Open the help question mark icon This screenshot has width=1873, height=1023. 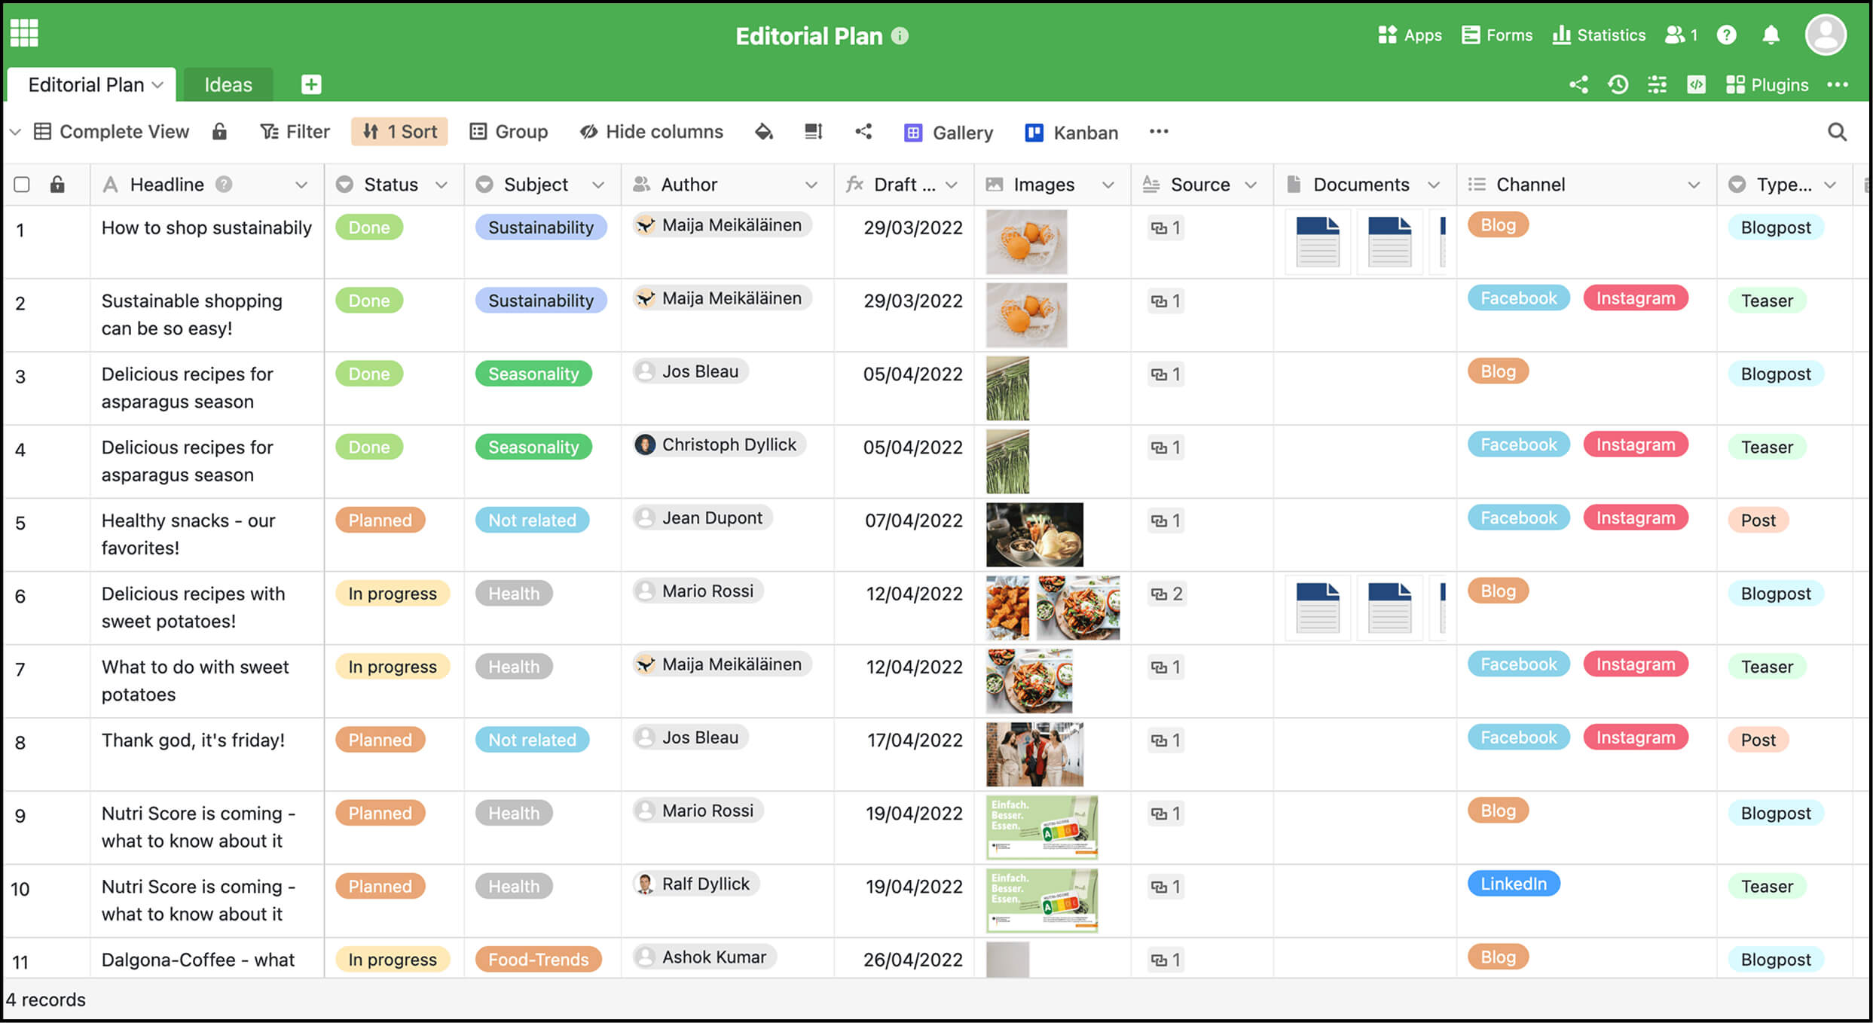(x=1726, y=35)
